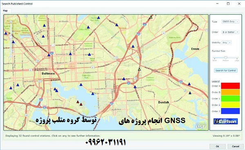245x150 pixels.
Task: Select the blue marker on E Preston St
Action: pos(70,54)
